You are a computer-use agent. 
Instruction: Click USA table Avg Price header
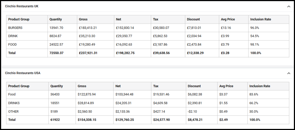point(226,86)
